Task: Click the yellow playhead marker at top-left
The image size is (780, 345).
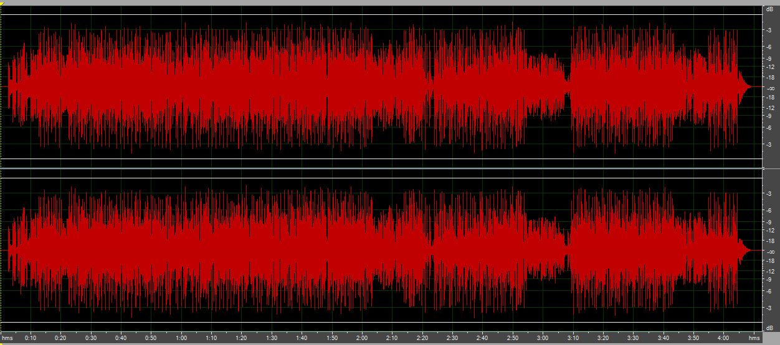Action: pos(2,5)
